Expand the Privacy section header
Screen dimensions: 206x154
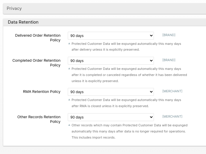pyautogui.click(x=14, y=8)
